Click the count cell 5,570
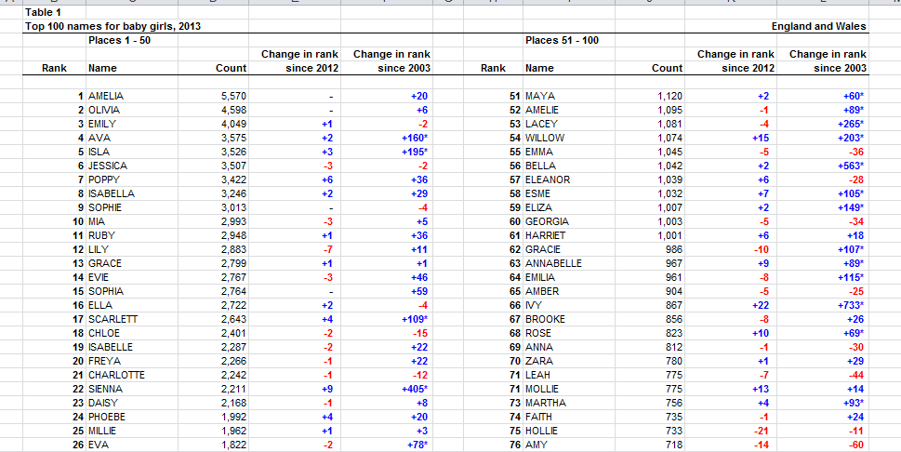The width and height of the screenshot is (901, 452). pyautogui.click(x=233, y=97)
